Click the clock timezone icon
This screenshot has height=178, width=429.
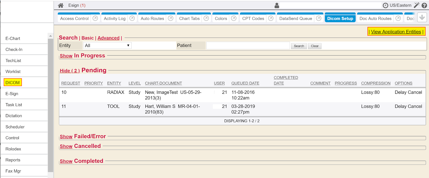coord(385,5)
